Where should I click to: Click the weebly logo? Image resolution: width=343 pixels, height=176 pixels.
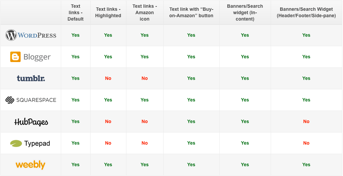tap(30, 165)
